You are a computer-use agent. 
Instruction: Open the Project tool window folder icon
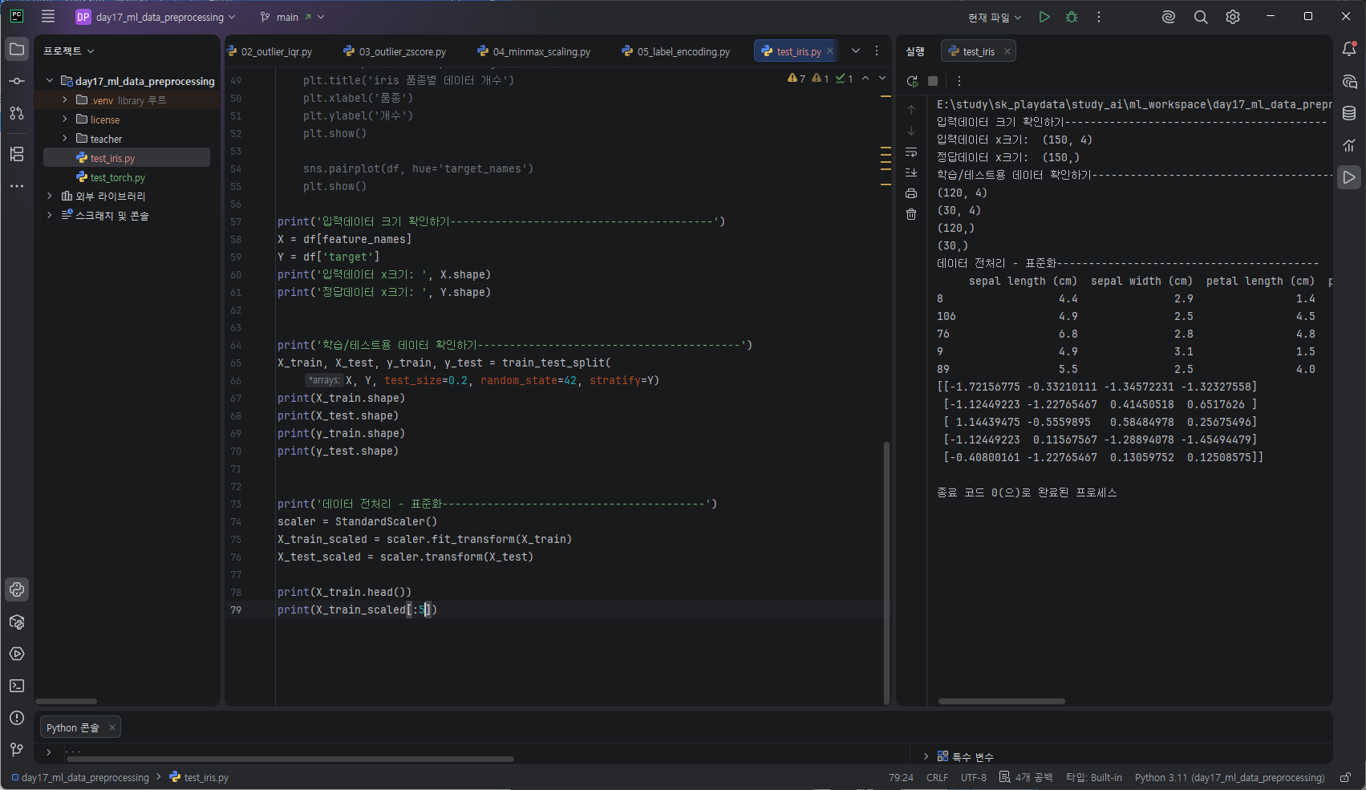[17, 49]
